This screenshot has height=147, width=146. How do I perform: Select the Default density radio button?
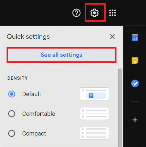pyautogui.click(x=11, y=94)
